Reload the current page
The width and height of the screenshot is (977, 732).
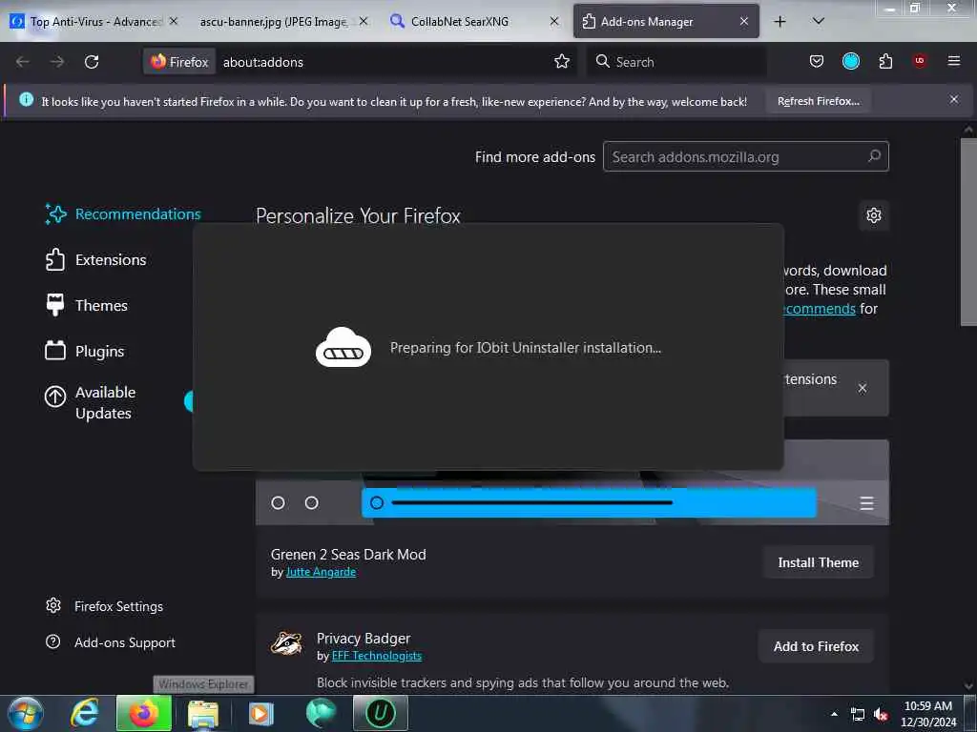tap(92, 62)
